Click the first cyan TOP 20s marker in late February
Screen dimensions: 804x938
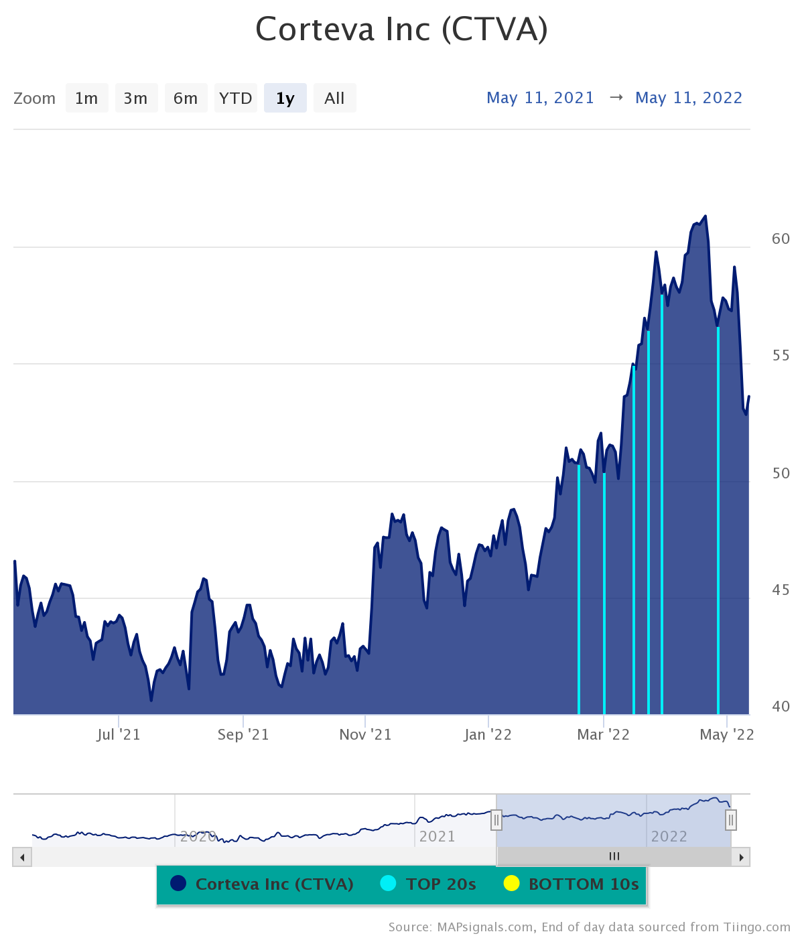pos(579,589)
